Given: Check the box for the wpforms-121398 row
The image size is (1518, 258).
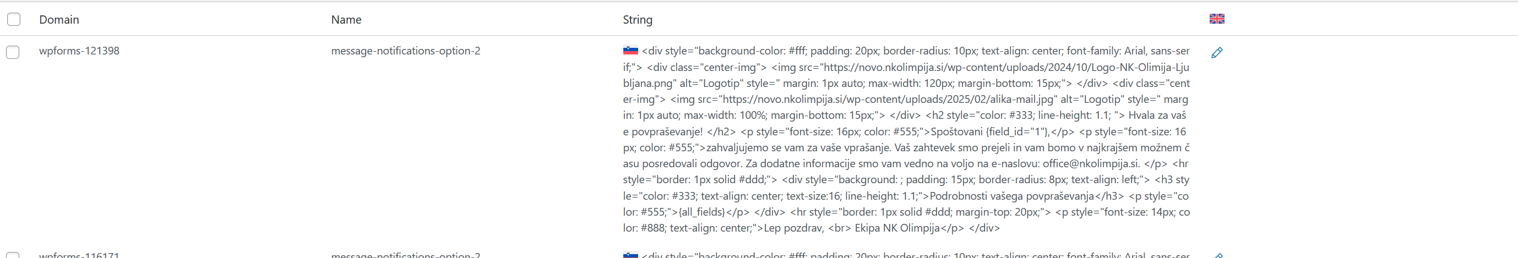Looking at the screenshot, I should 13,52.
